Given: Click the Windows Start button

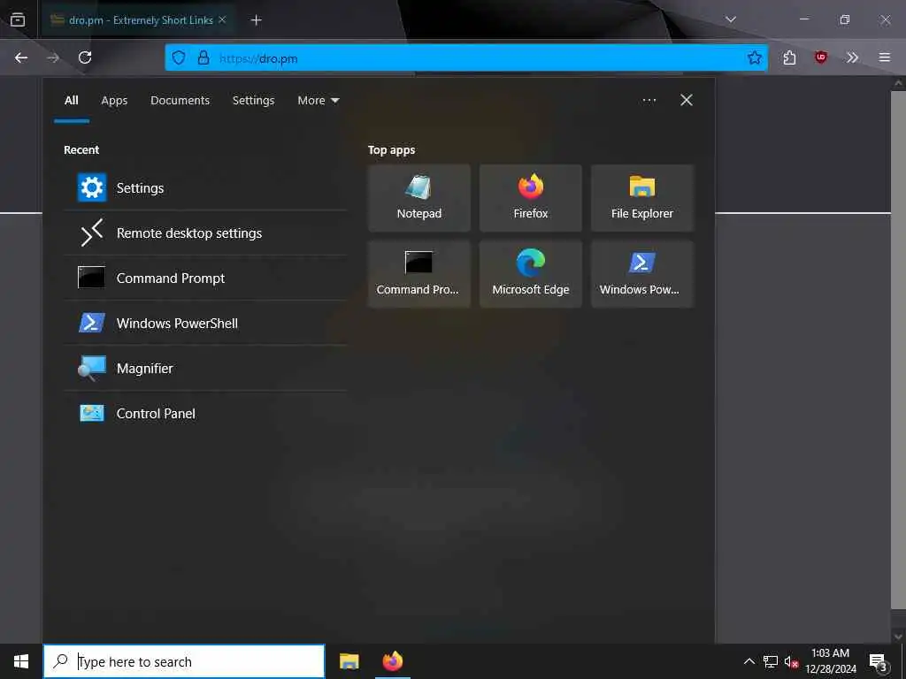Looking at the screenshot, I should [x=21, y=661].
